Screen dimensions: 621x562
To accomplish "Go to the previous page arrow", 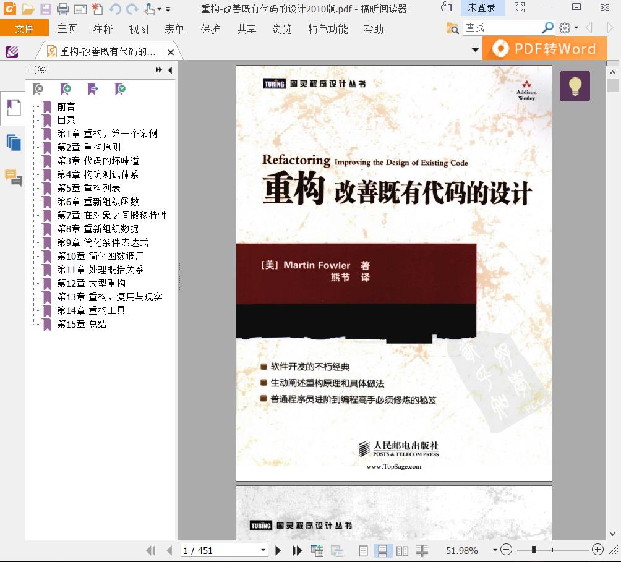I will [169, 550].
